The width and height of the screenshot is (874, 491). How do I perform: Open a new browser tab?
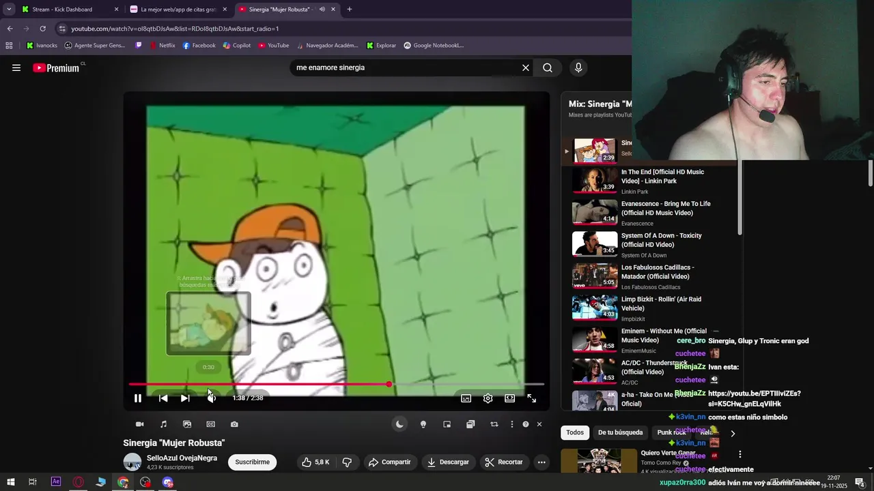[x=350, y=10]
